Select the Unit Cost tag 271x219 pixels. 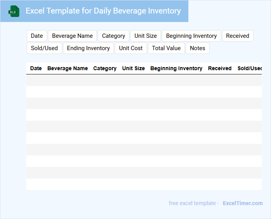[131, 48]
